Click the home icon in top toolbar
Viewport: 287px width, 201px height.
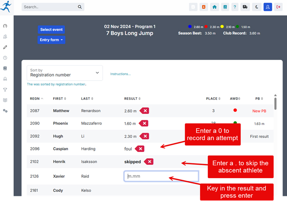coord(215,7)
